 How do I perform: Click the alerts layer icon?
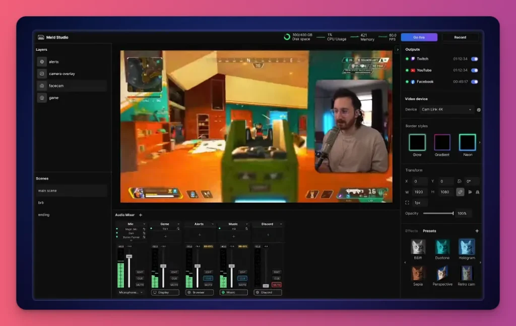pos(42,62)
